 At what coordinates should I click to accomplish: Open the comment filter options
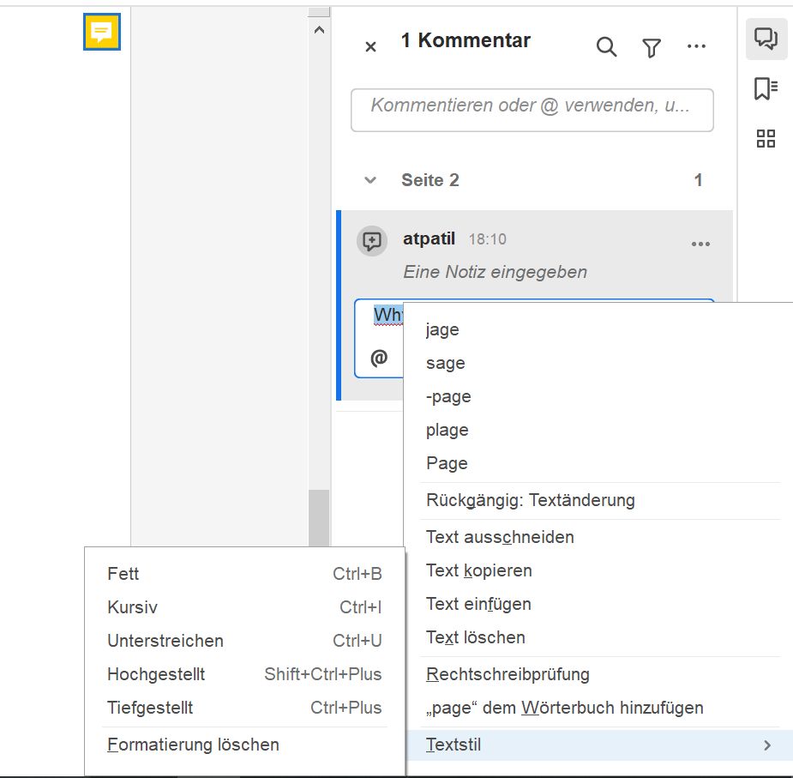pos(652,48)
